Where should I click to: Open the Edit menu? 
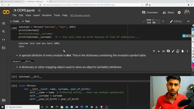tap(21, 15)
